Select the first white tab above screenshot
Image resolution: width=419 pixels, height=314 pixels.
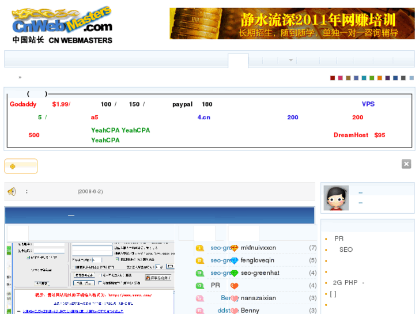coord(18,233)
